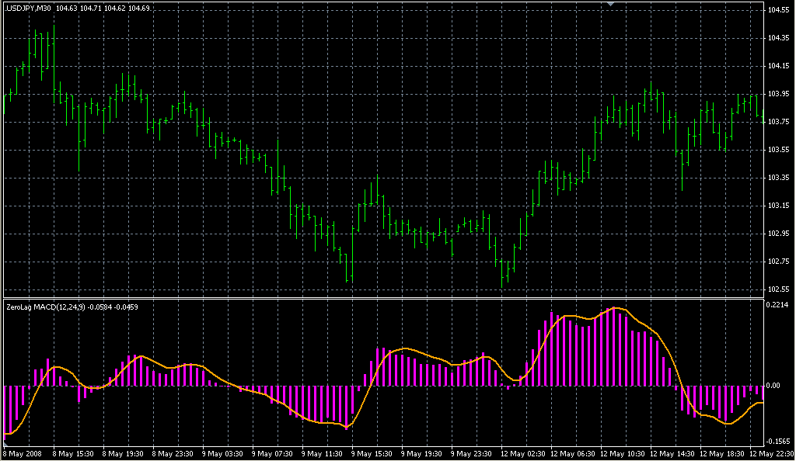
Task: Click the 0.2214 indicator scale value
Action: [778, 305]
